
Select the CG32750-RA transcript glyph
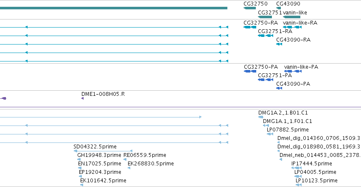[x=249, y=27]
